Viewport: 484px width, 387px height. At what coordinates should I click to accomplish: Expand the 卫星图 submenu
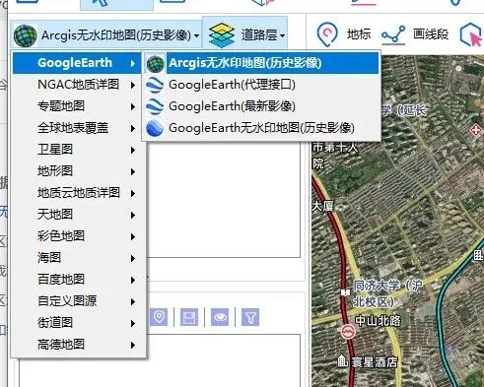click(x=79, y=150)
